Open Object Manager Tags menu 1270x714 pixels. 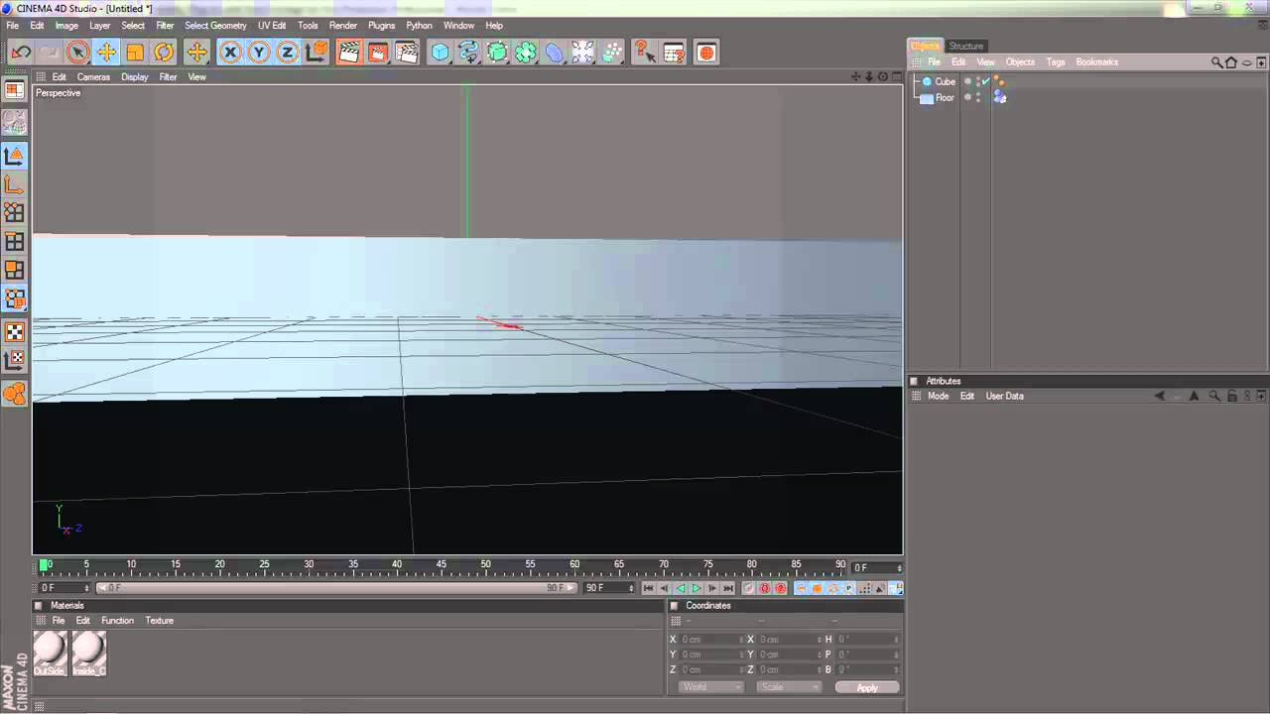(x=1056, y=62)
